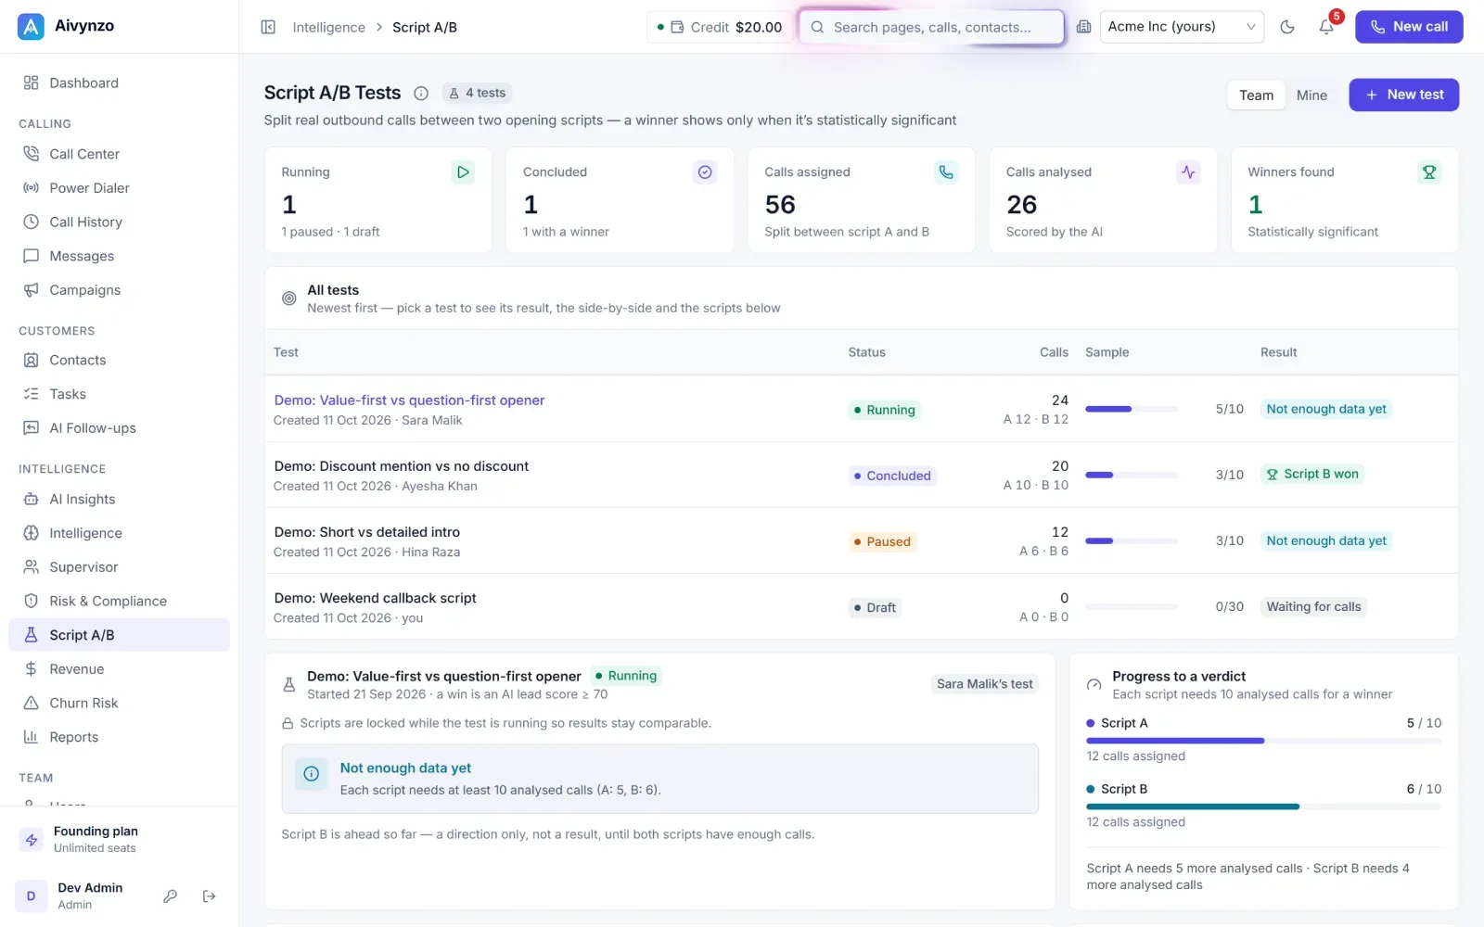Focus the search pages, calls, contacts field
1484x927 pixels.
(931, 27)
